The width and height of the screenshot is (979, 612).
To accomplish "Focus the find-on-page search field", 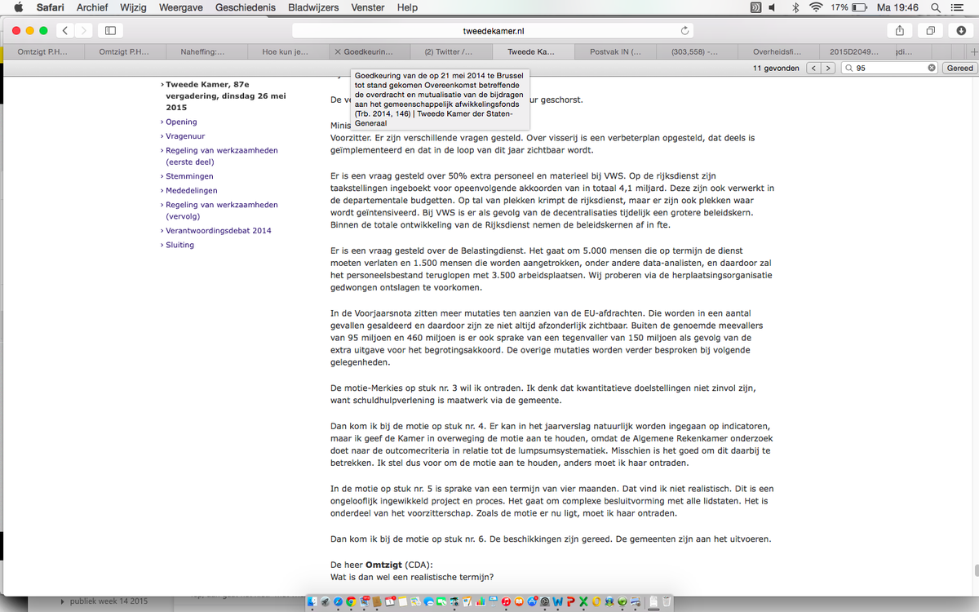I will 891,68.
